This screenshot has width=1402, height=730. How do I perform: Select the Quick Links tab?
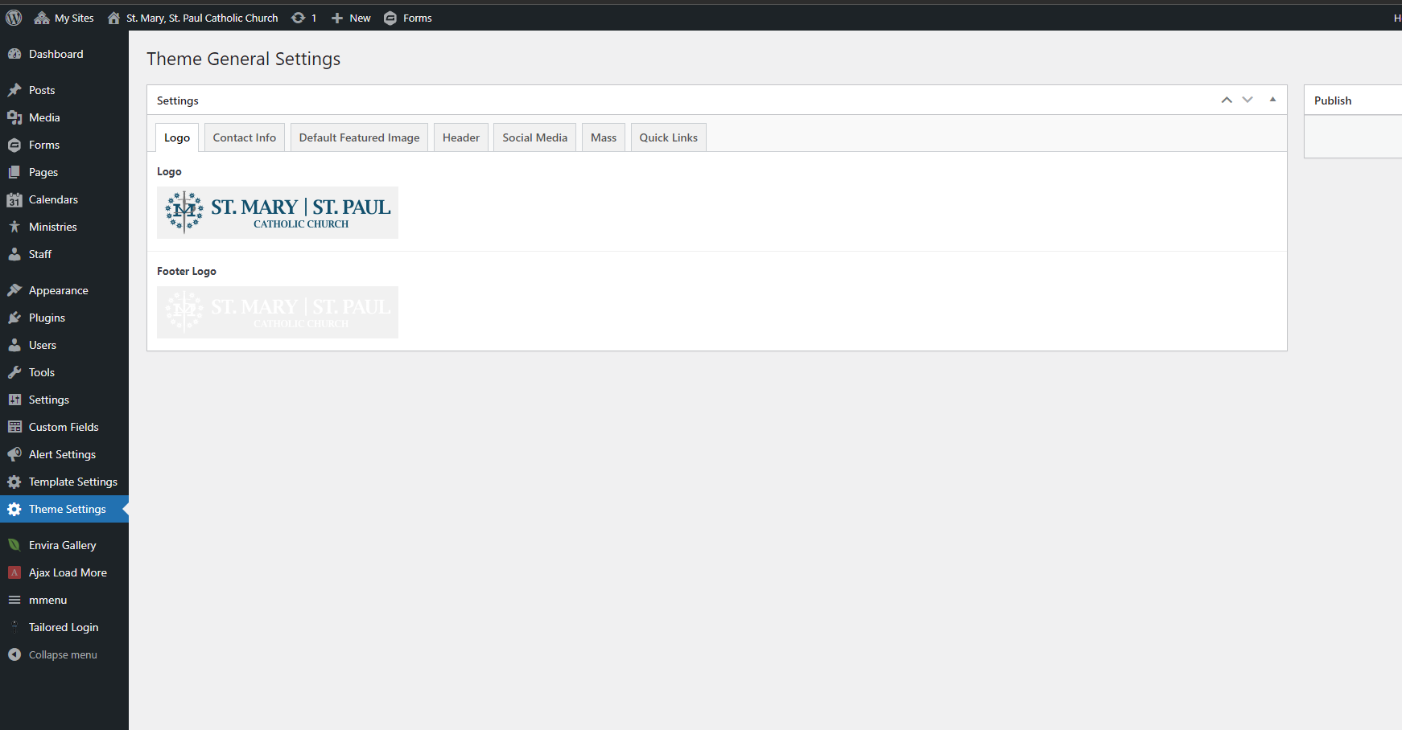(668, 137)
